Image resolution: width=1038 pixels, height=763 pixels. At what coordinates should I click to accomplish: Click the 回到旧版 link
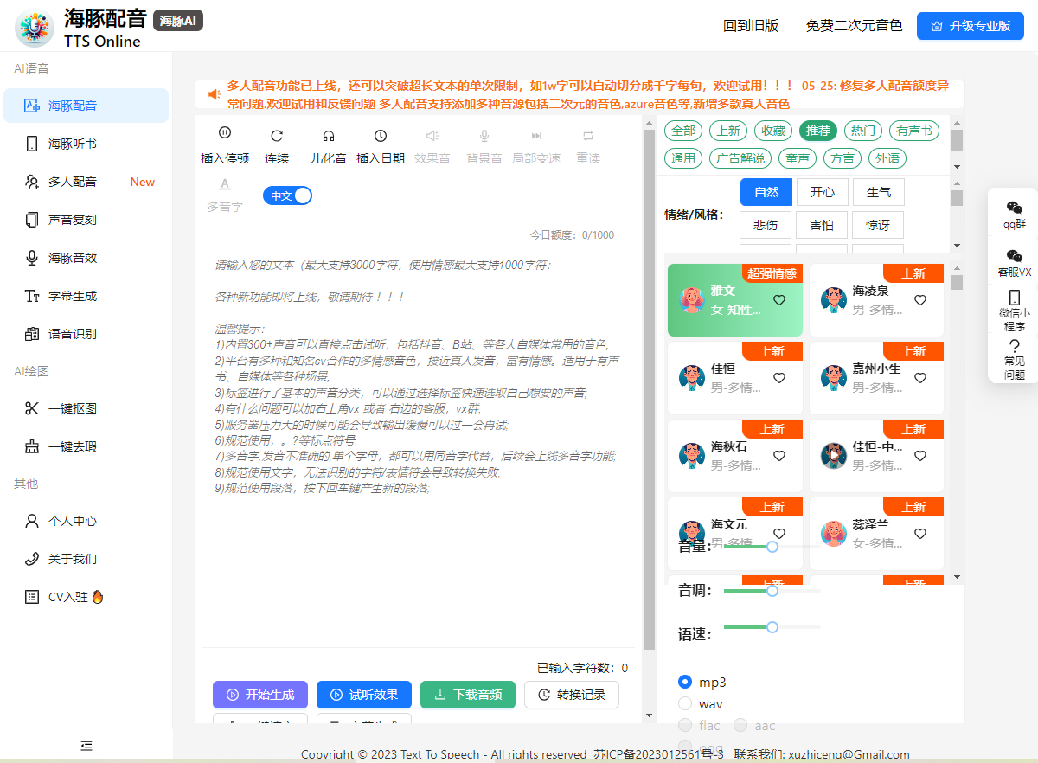749,26
